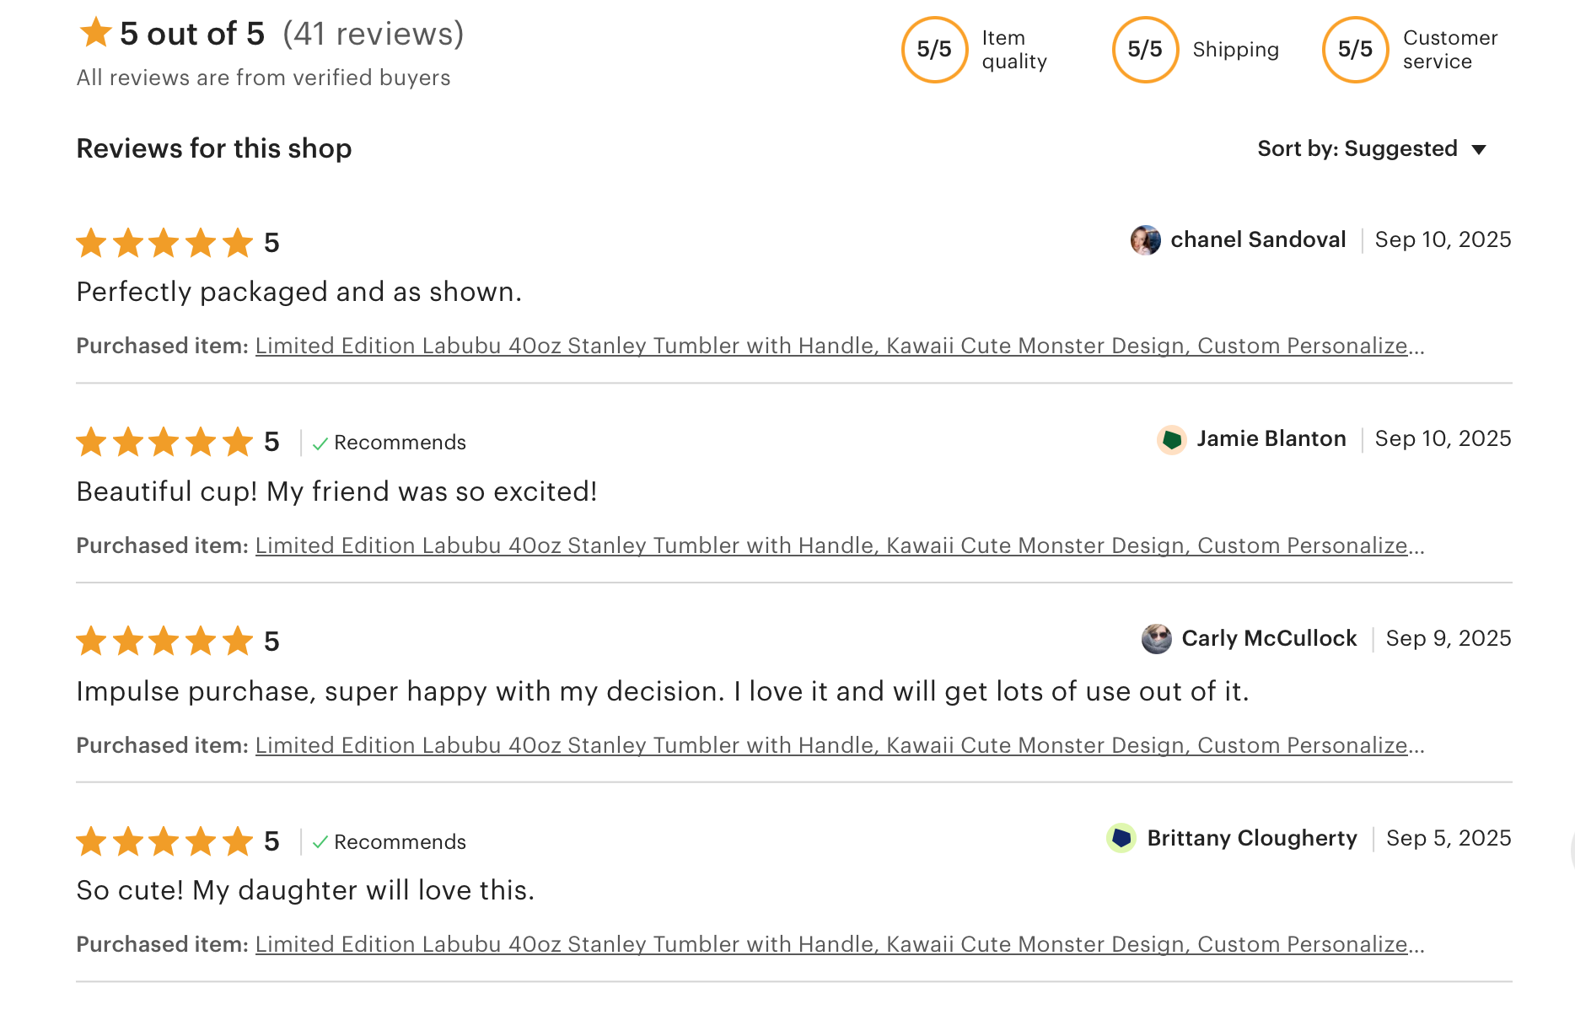Click the Shipping 5/5 rating circle

click(x=1145, y=50)
